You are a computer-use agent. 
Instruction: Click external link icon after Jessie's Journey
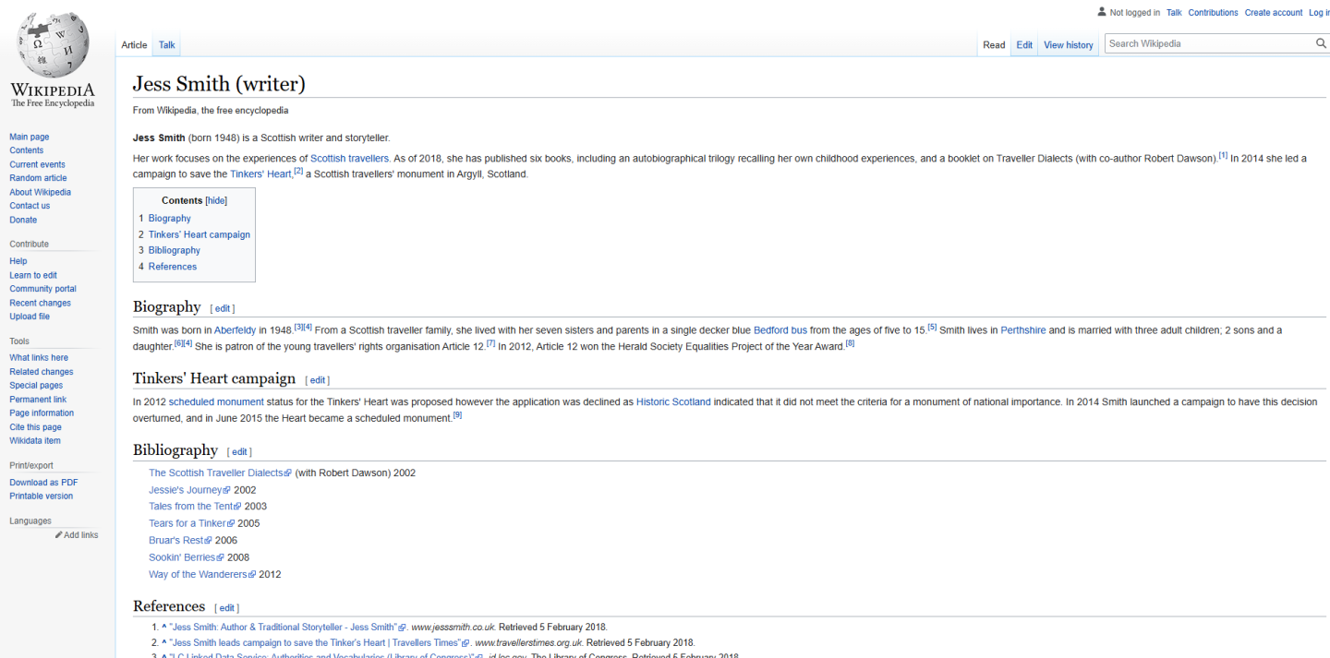point(227,490)
